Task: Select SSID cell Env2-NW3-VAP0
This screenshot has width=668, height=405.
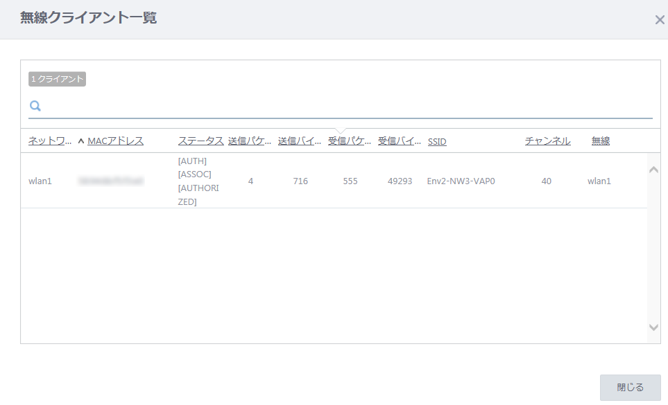Action: [x=461, y=181]
